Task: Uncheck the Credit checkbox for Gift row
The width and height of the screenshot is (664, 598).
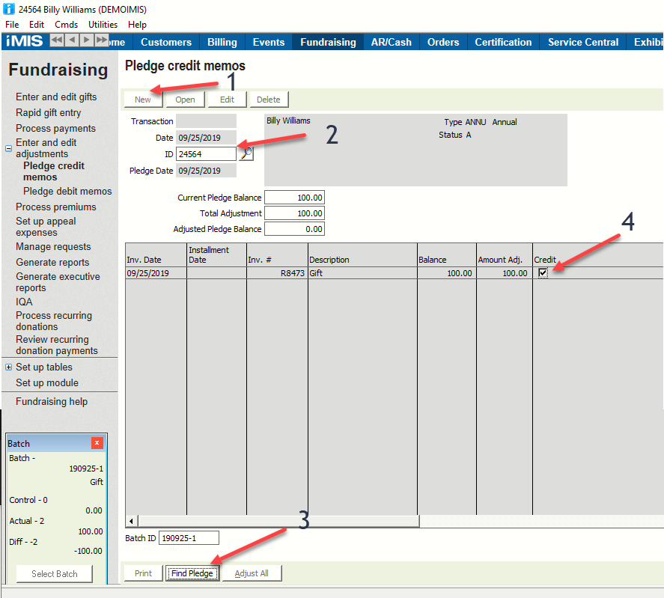Action: pyautogui.click(x=543, y=273)
